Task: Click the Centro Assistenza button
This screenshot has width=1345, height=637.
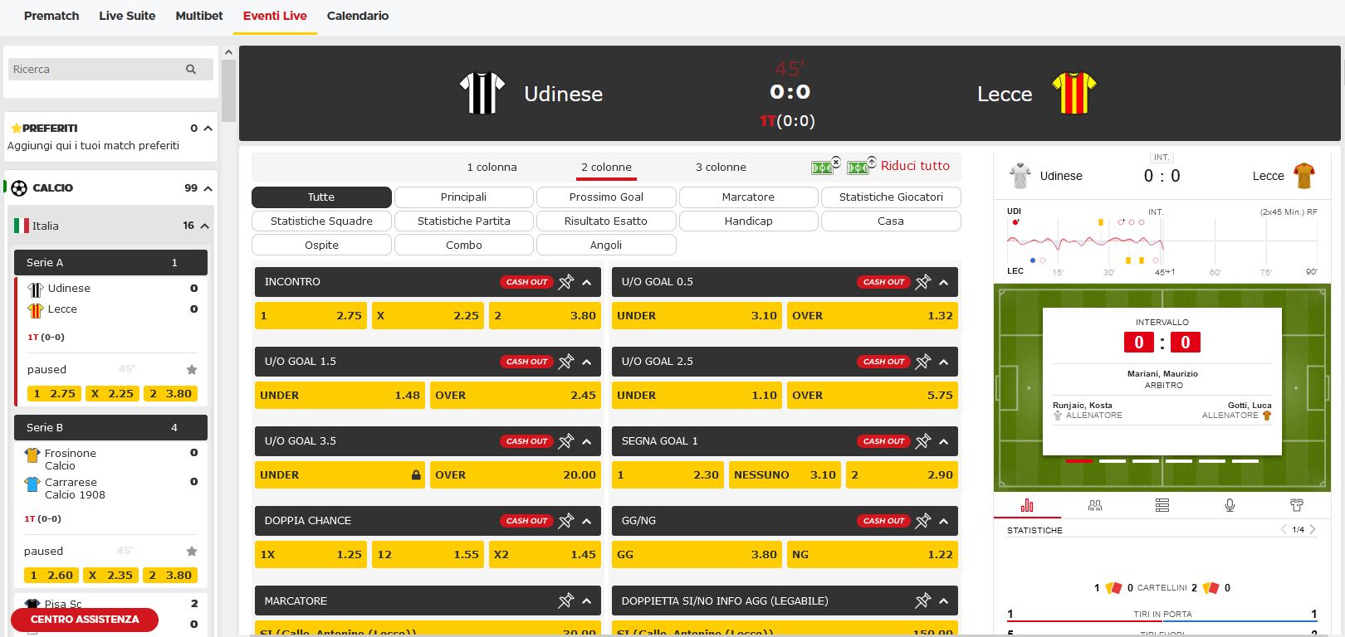Action: point(85,620)
